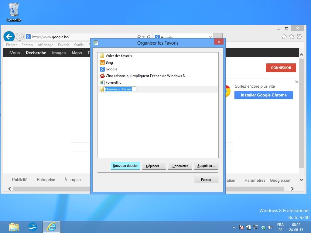Click the Fermer button
The width and height of the screenshot is (311, 233).
click(206, 180)
